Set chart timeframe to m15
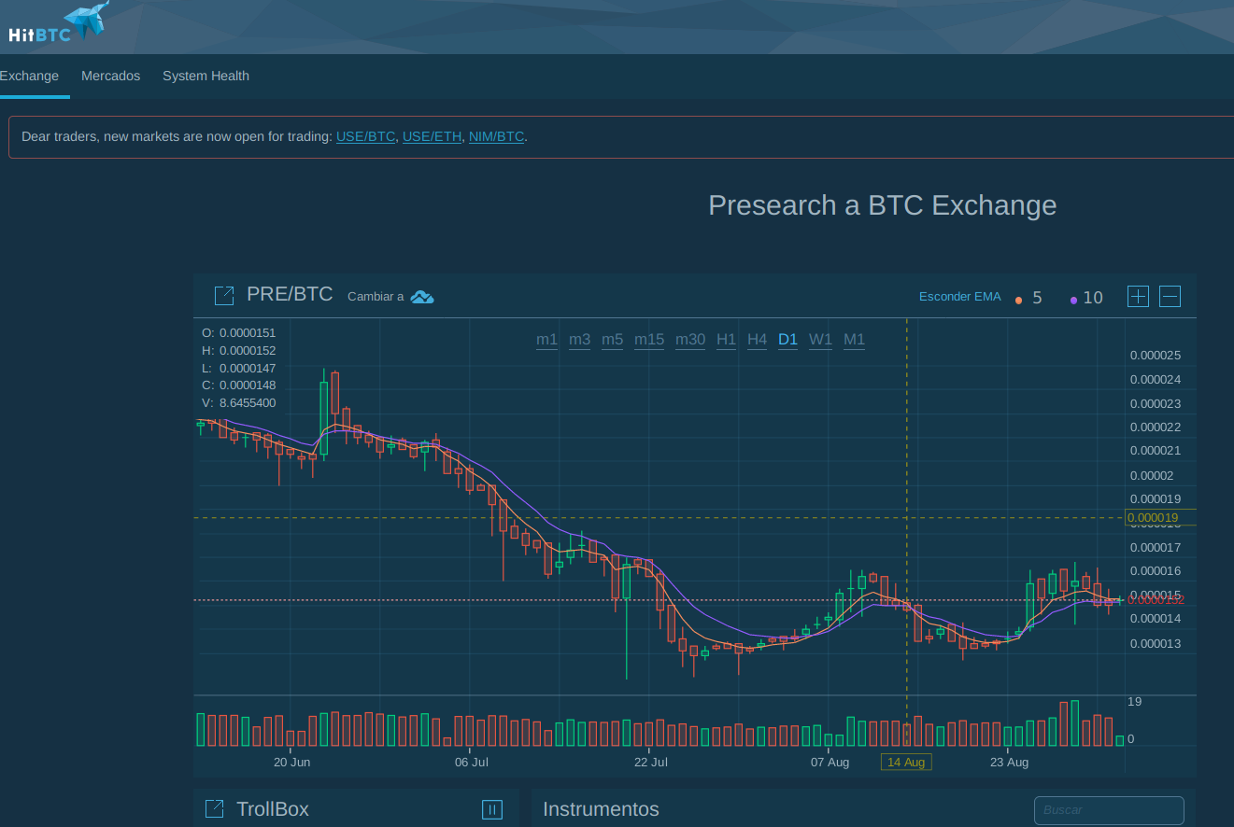1234x827 pixels. pyautogui.click(x=649, y=340)
